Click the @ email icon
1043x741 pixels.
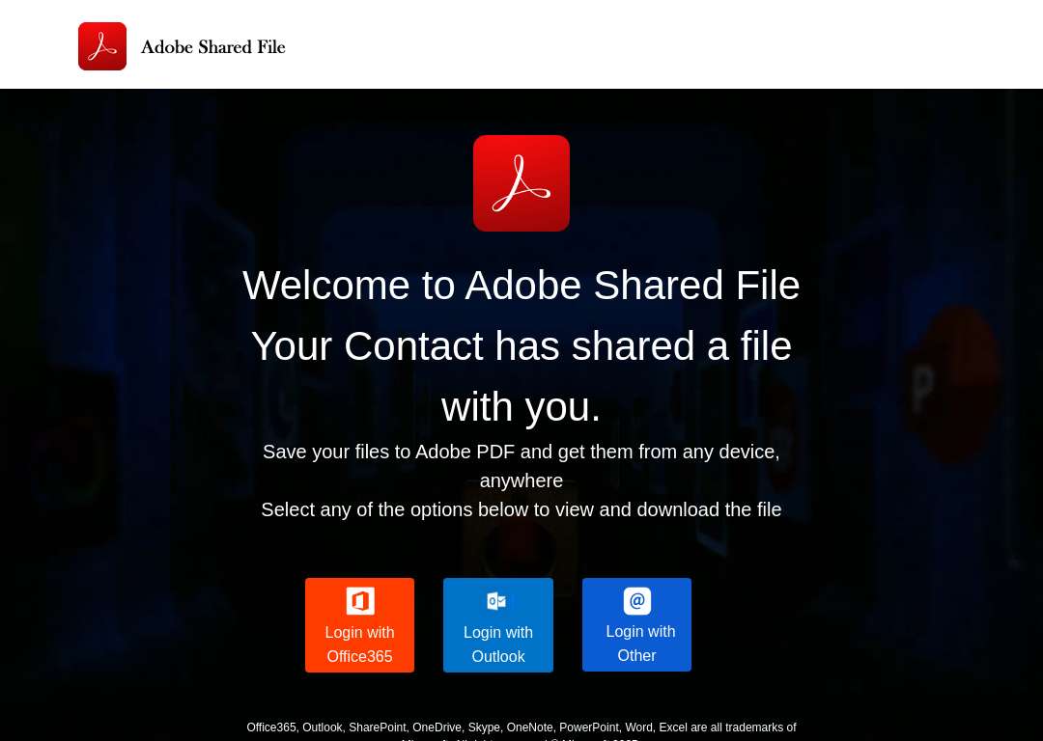pyautogui.click(x=636, y=601)
